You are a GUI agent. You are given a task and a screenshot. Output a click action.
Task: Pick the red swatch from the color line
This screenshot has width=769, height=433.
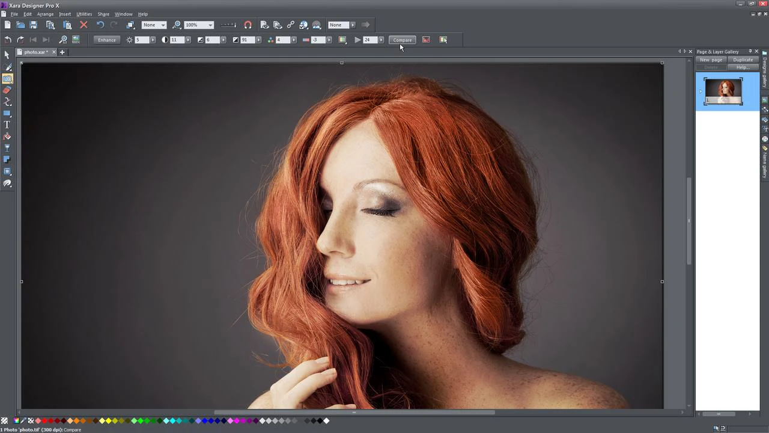[x=44, y=420]
